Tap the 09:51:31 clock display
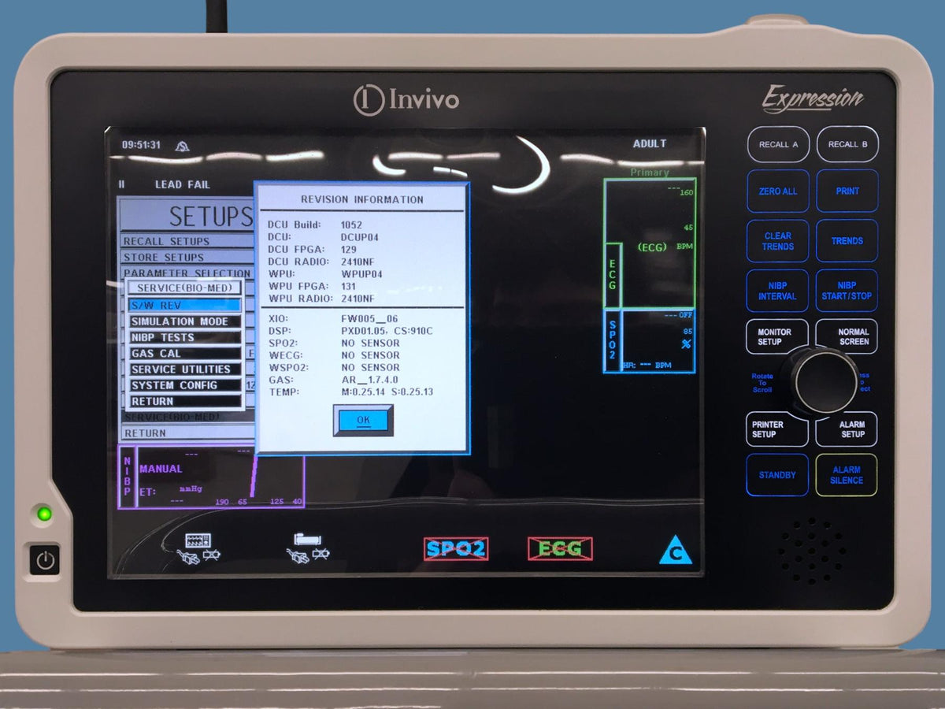Screen dimensions: 945x709 [141, 145]
